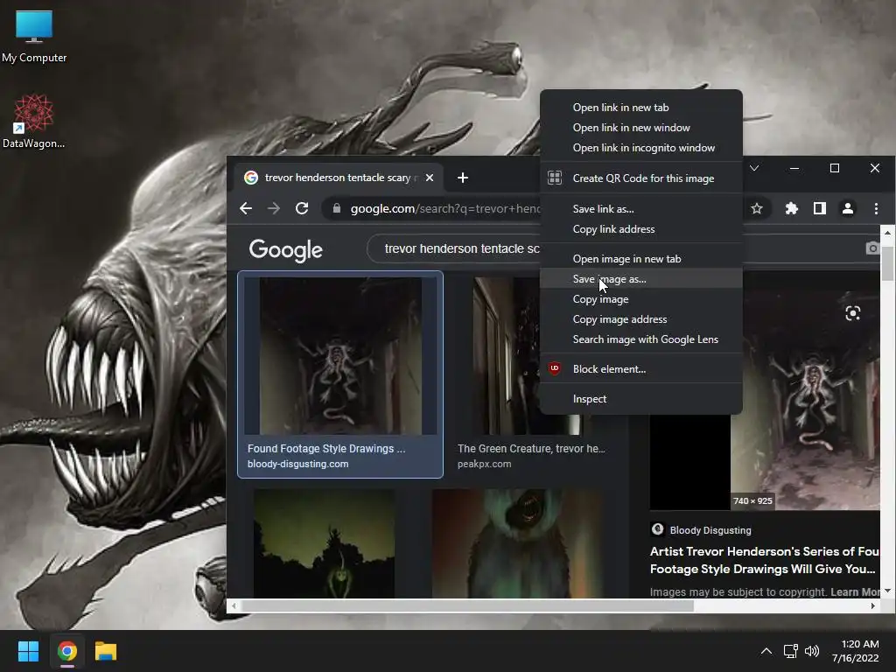Click the volume speaker tray icon

[x=812, y=651]
